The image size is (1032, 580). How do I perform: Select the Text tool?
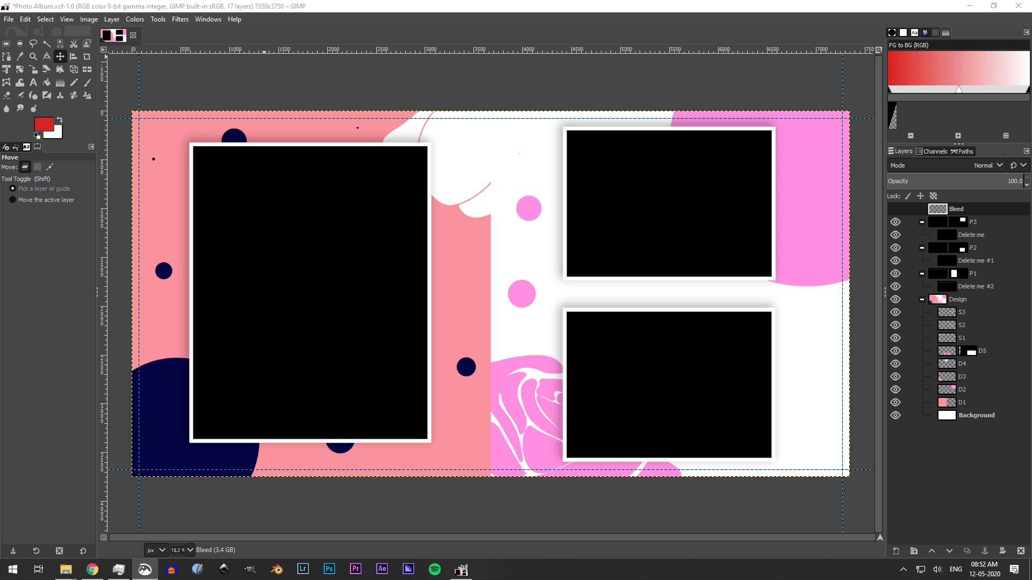pyautogui.click(x=33, y=82)
